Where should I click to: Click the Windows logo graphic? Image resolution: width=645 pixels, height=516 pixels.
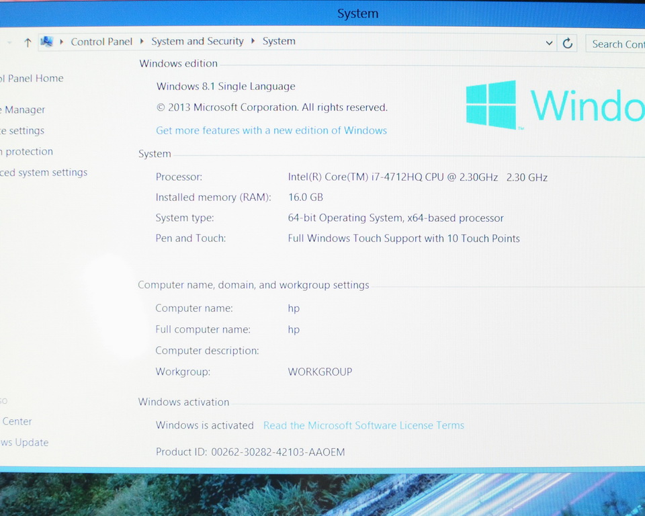click(491, 105)
